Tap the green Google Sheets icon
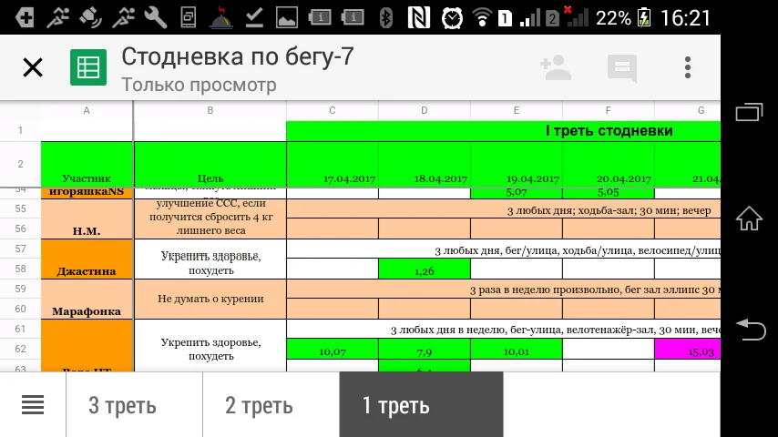 [88, 67]
